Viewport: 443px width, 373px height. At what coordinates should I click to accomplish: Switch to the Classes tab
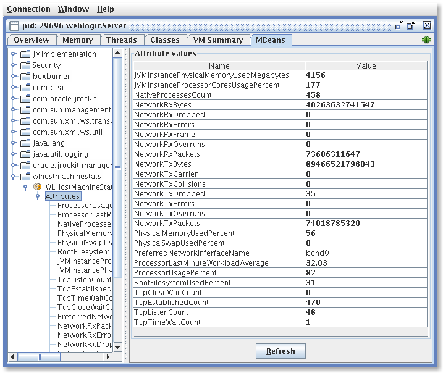[x=165, y=40]
